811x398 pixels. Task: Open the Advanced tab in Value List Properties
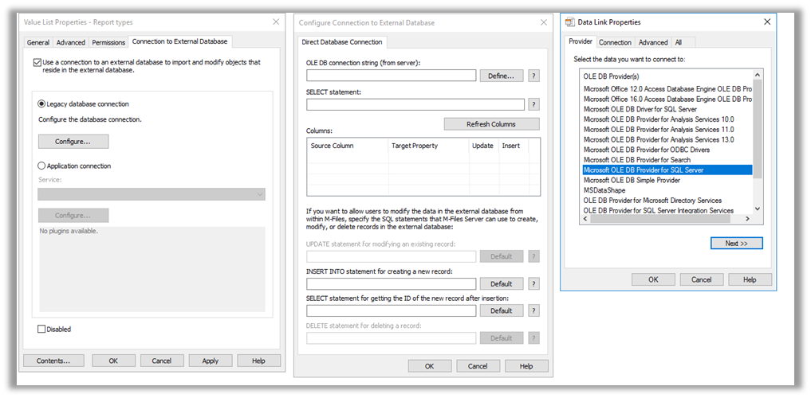pyautogui.click(x=70, y=42)
